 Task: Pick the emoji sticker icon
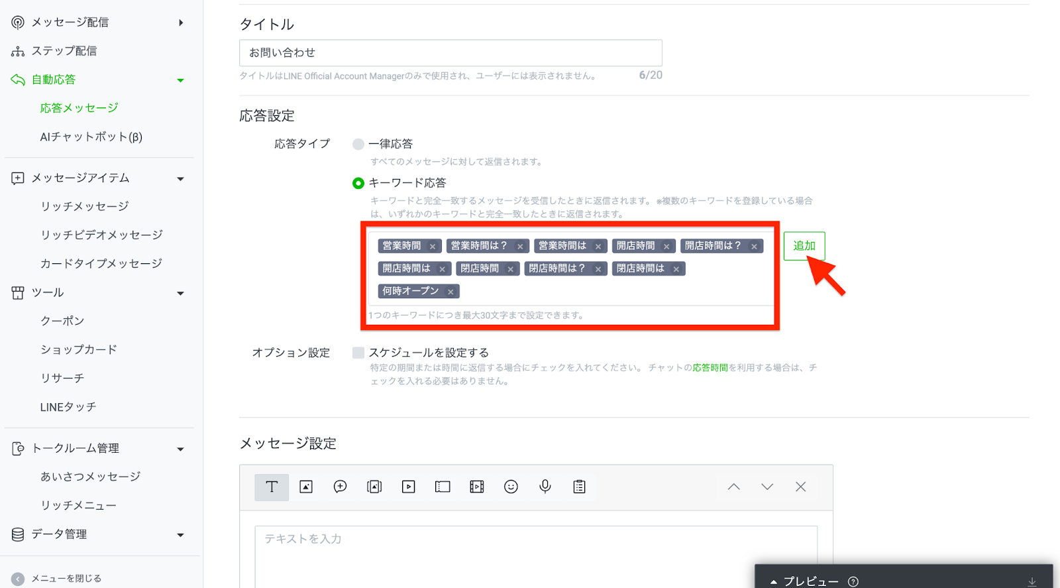coord(511,487)
